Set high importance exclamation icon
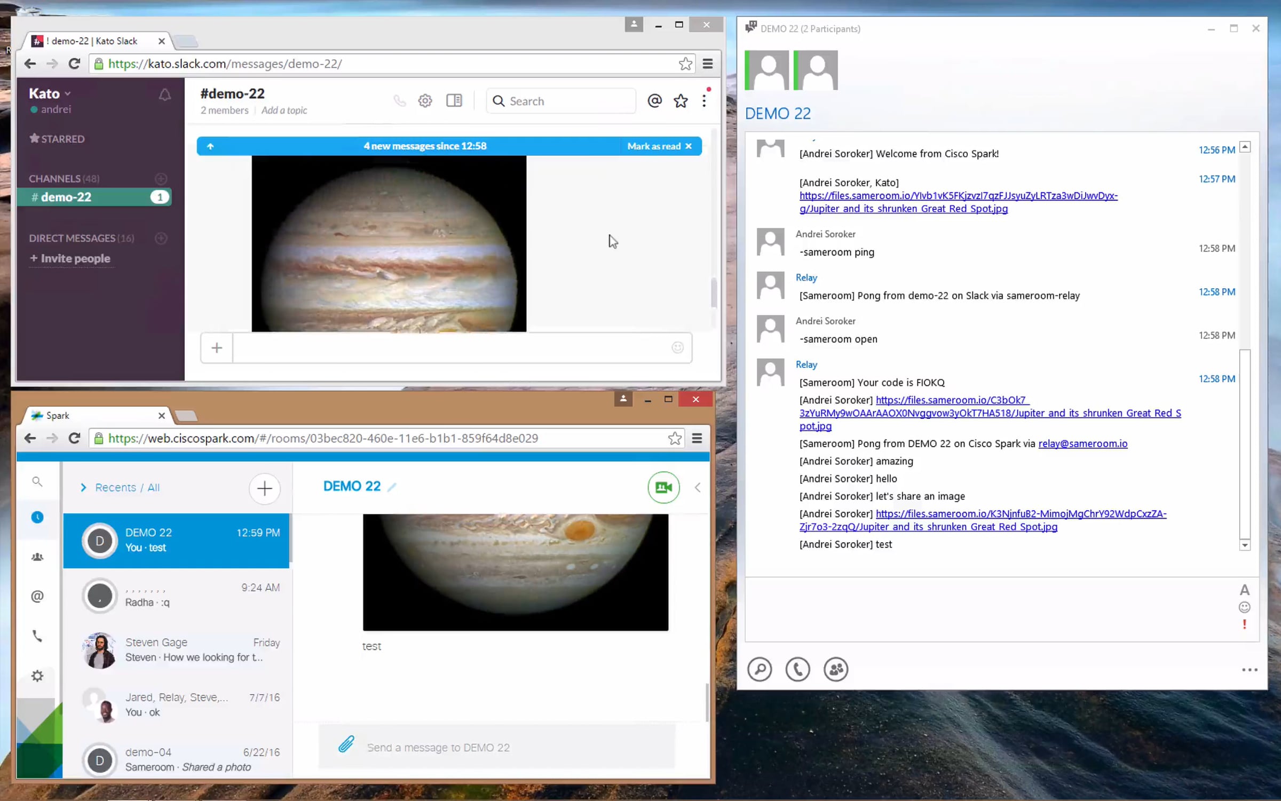 1244,624
